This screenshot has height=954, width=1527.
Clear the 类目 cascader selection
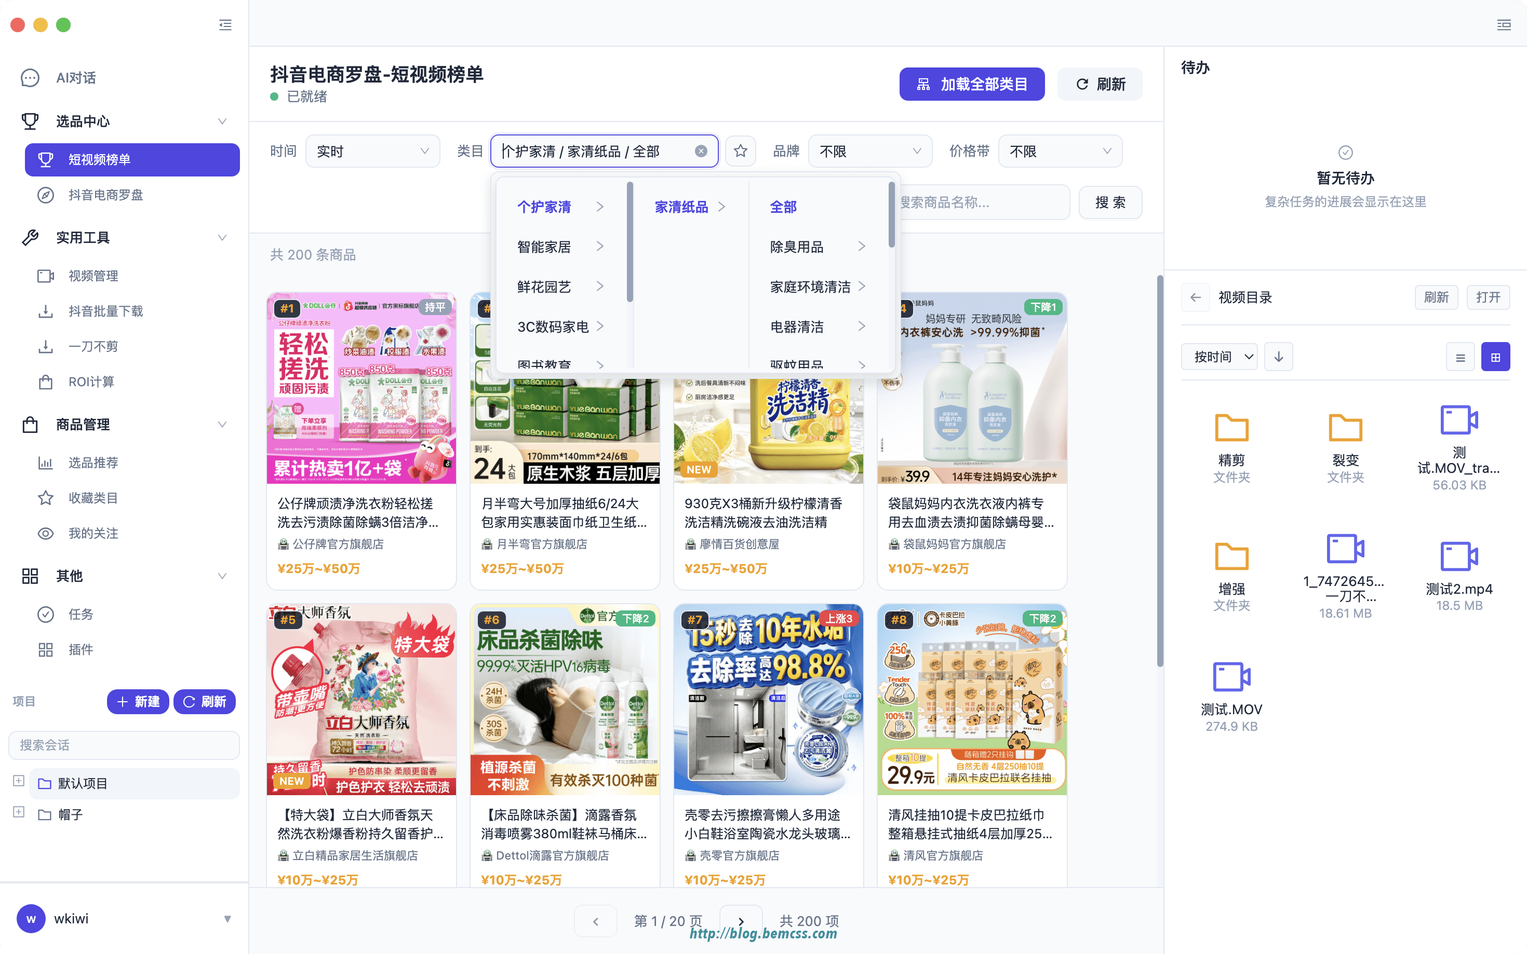pos(701,151)
